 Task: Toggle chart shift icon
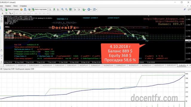79,9
